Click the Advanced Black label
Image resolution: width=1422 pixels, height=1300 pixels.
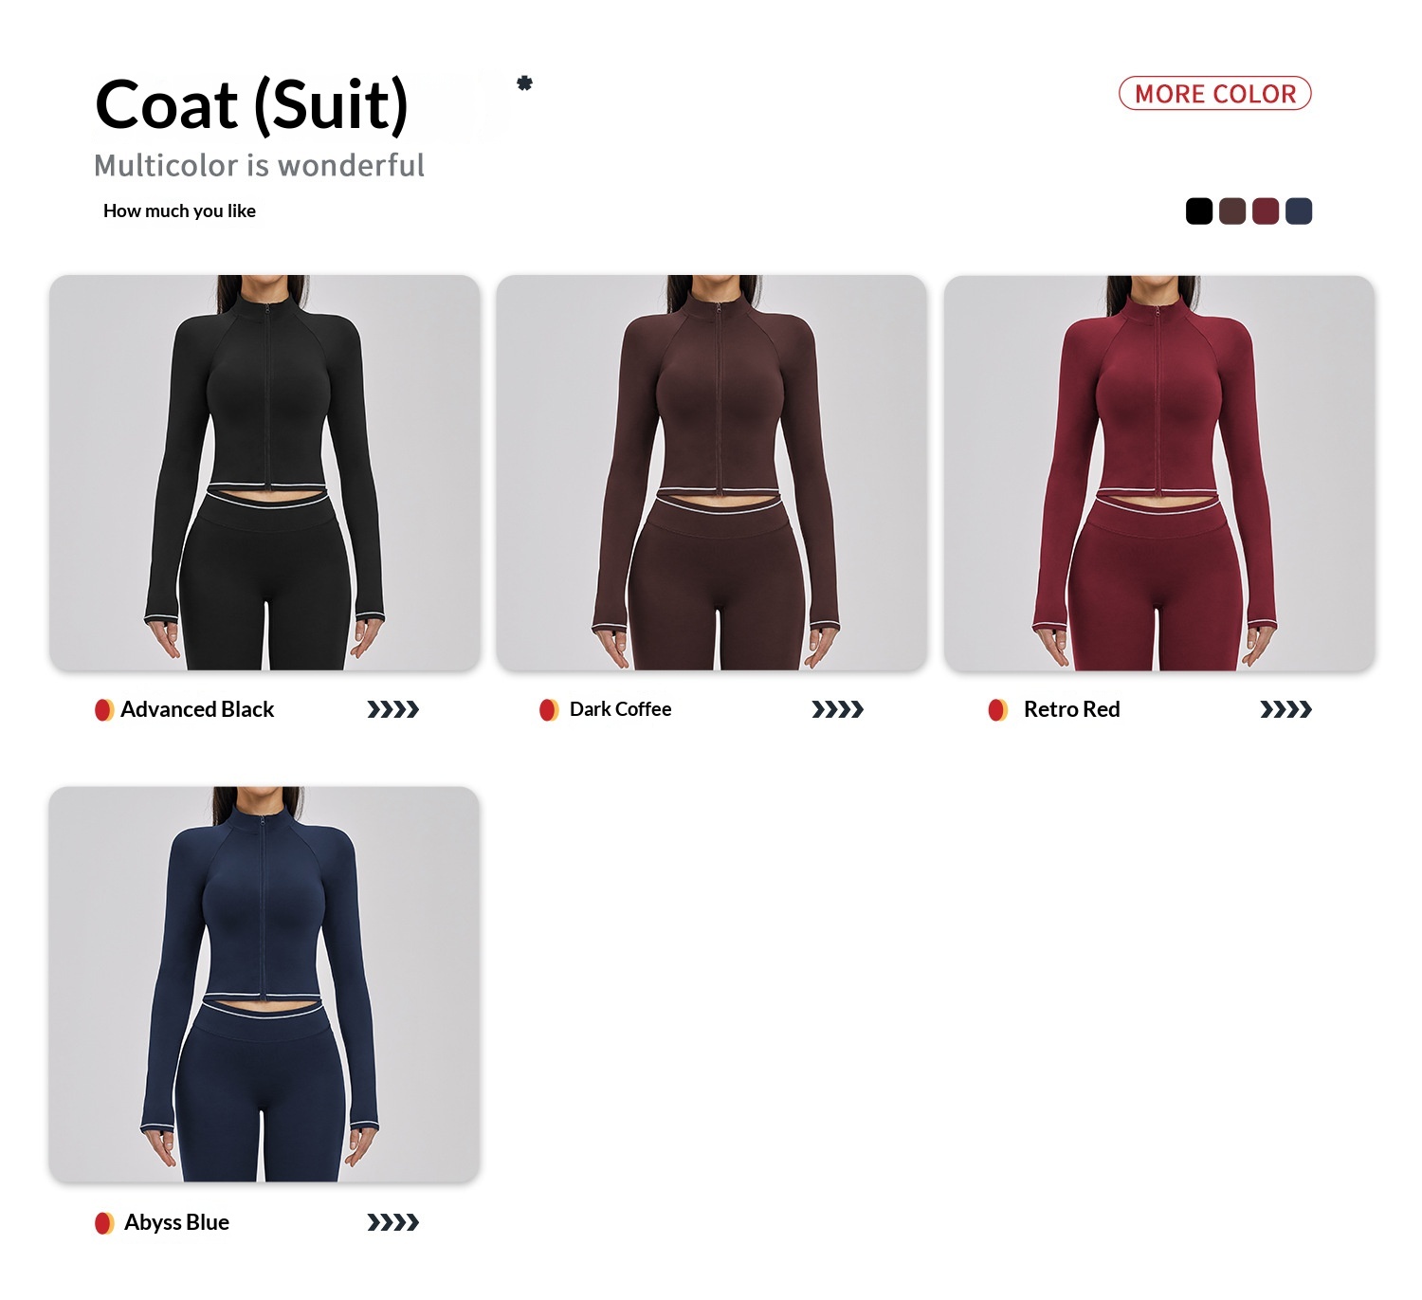tap(197, 709)
